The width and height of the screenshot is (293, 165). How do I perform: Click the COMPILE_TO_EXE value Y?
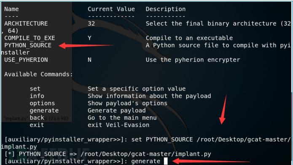click(89, 38)
